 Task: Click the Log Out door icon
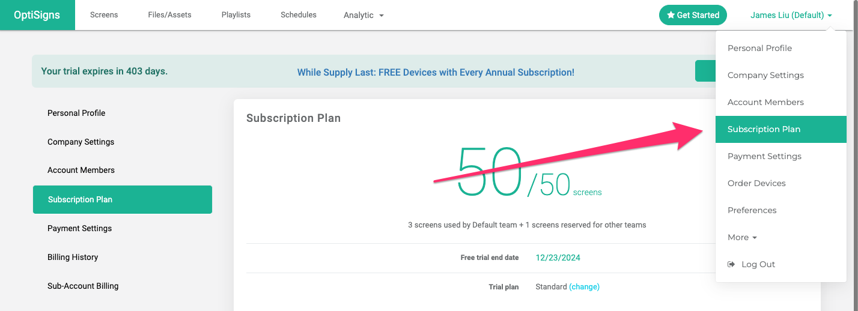(731, 264)
